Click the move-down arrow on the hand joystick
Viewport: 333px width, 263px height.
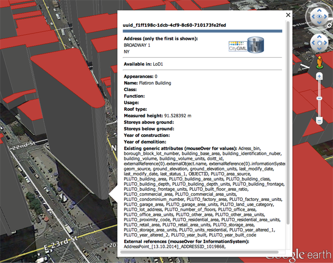[319, 49]
